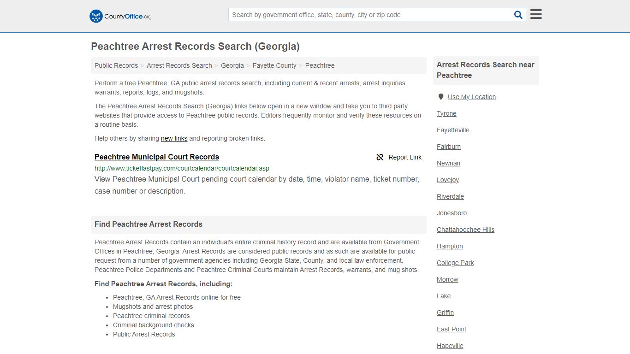Open the East Point link
Viewport: 630px width, 354px height.
click(452, 329)
